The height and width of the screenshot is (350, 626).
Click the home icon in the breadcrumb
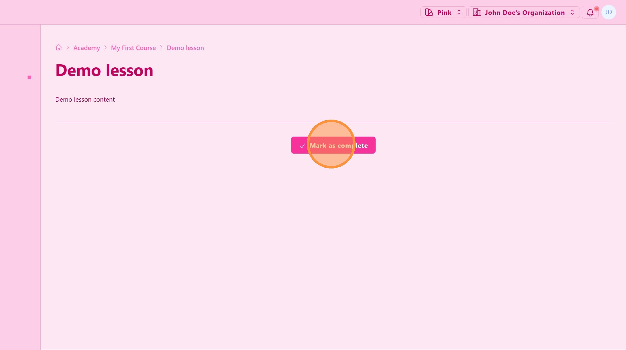coord(59,48)
